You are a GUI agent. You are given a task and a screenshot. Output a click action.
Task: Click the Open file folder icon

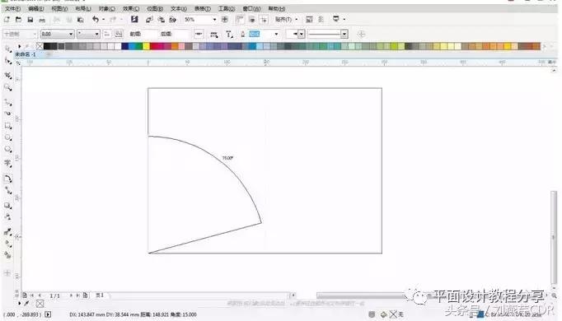(x=18, y=19)
